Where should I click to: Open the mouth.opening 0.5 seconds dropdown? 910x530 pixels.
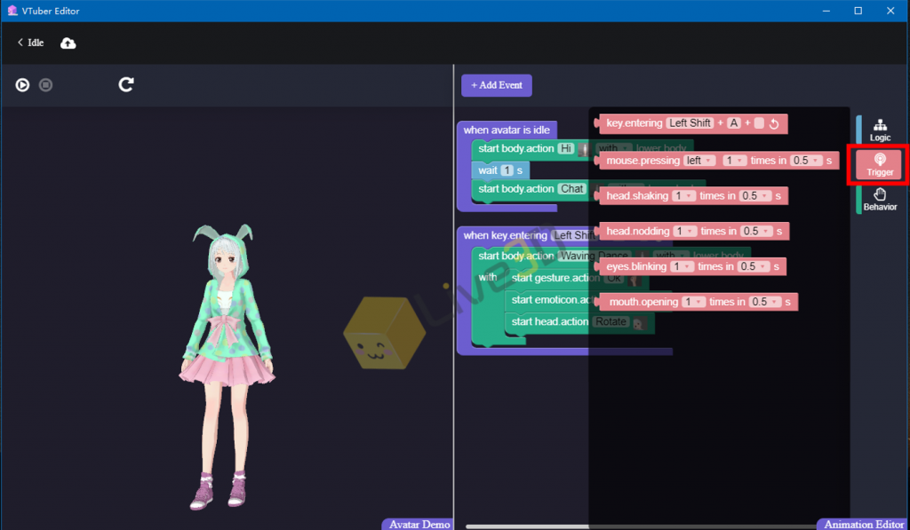(765, 302)
